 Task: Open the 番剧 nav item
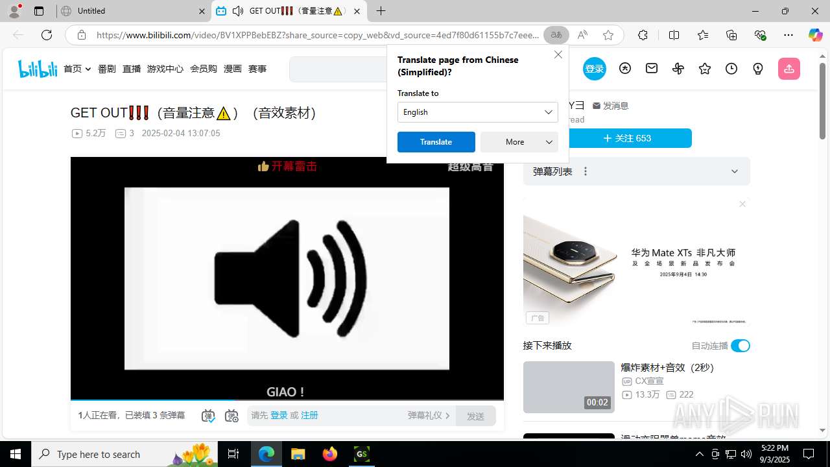pyautogui.click(x=107, y=69)
